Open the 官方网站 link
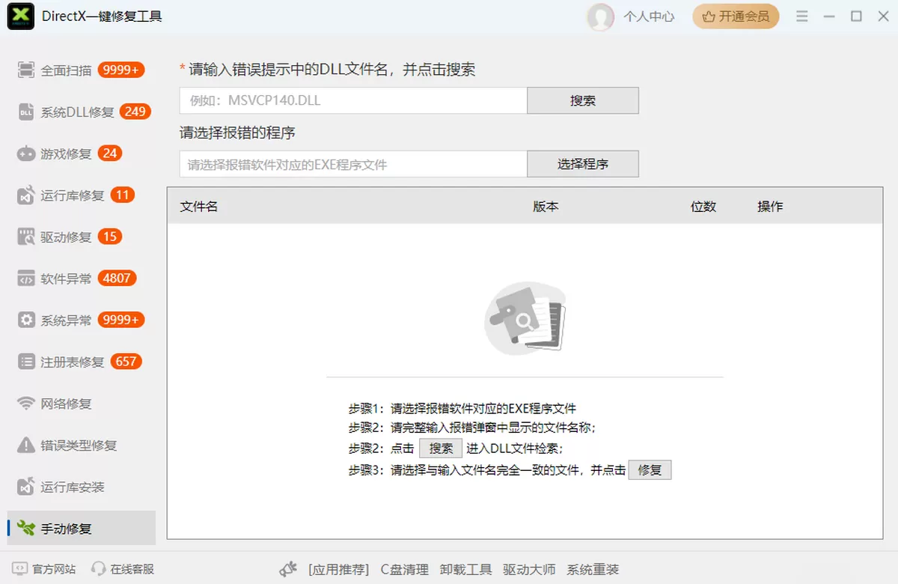This screenshot has height=584, width=898. [54, 569]
